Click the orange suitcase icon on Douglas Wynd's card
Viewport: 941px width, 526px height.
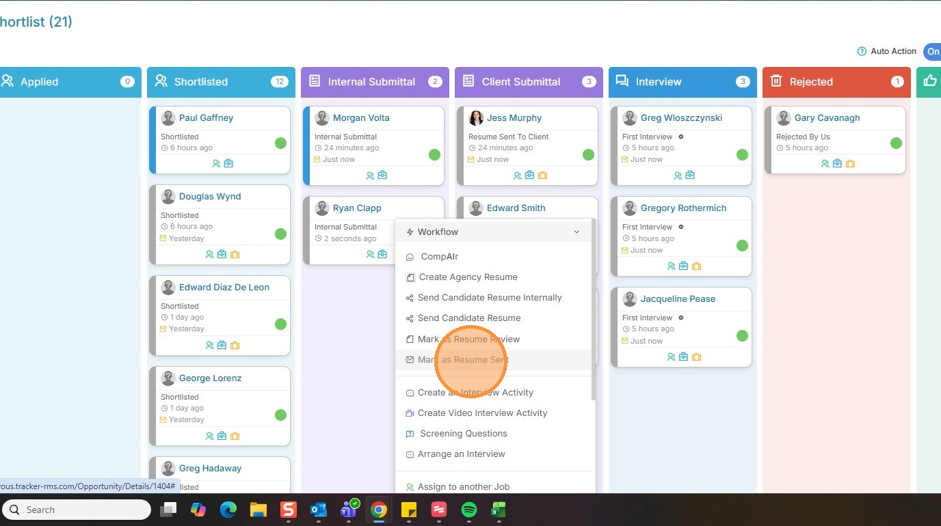pos(235,255)
